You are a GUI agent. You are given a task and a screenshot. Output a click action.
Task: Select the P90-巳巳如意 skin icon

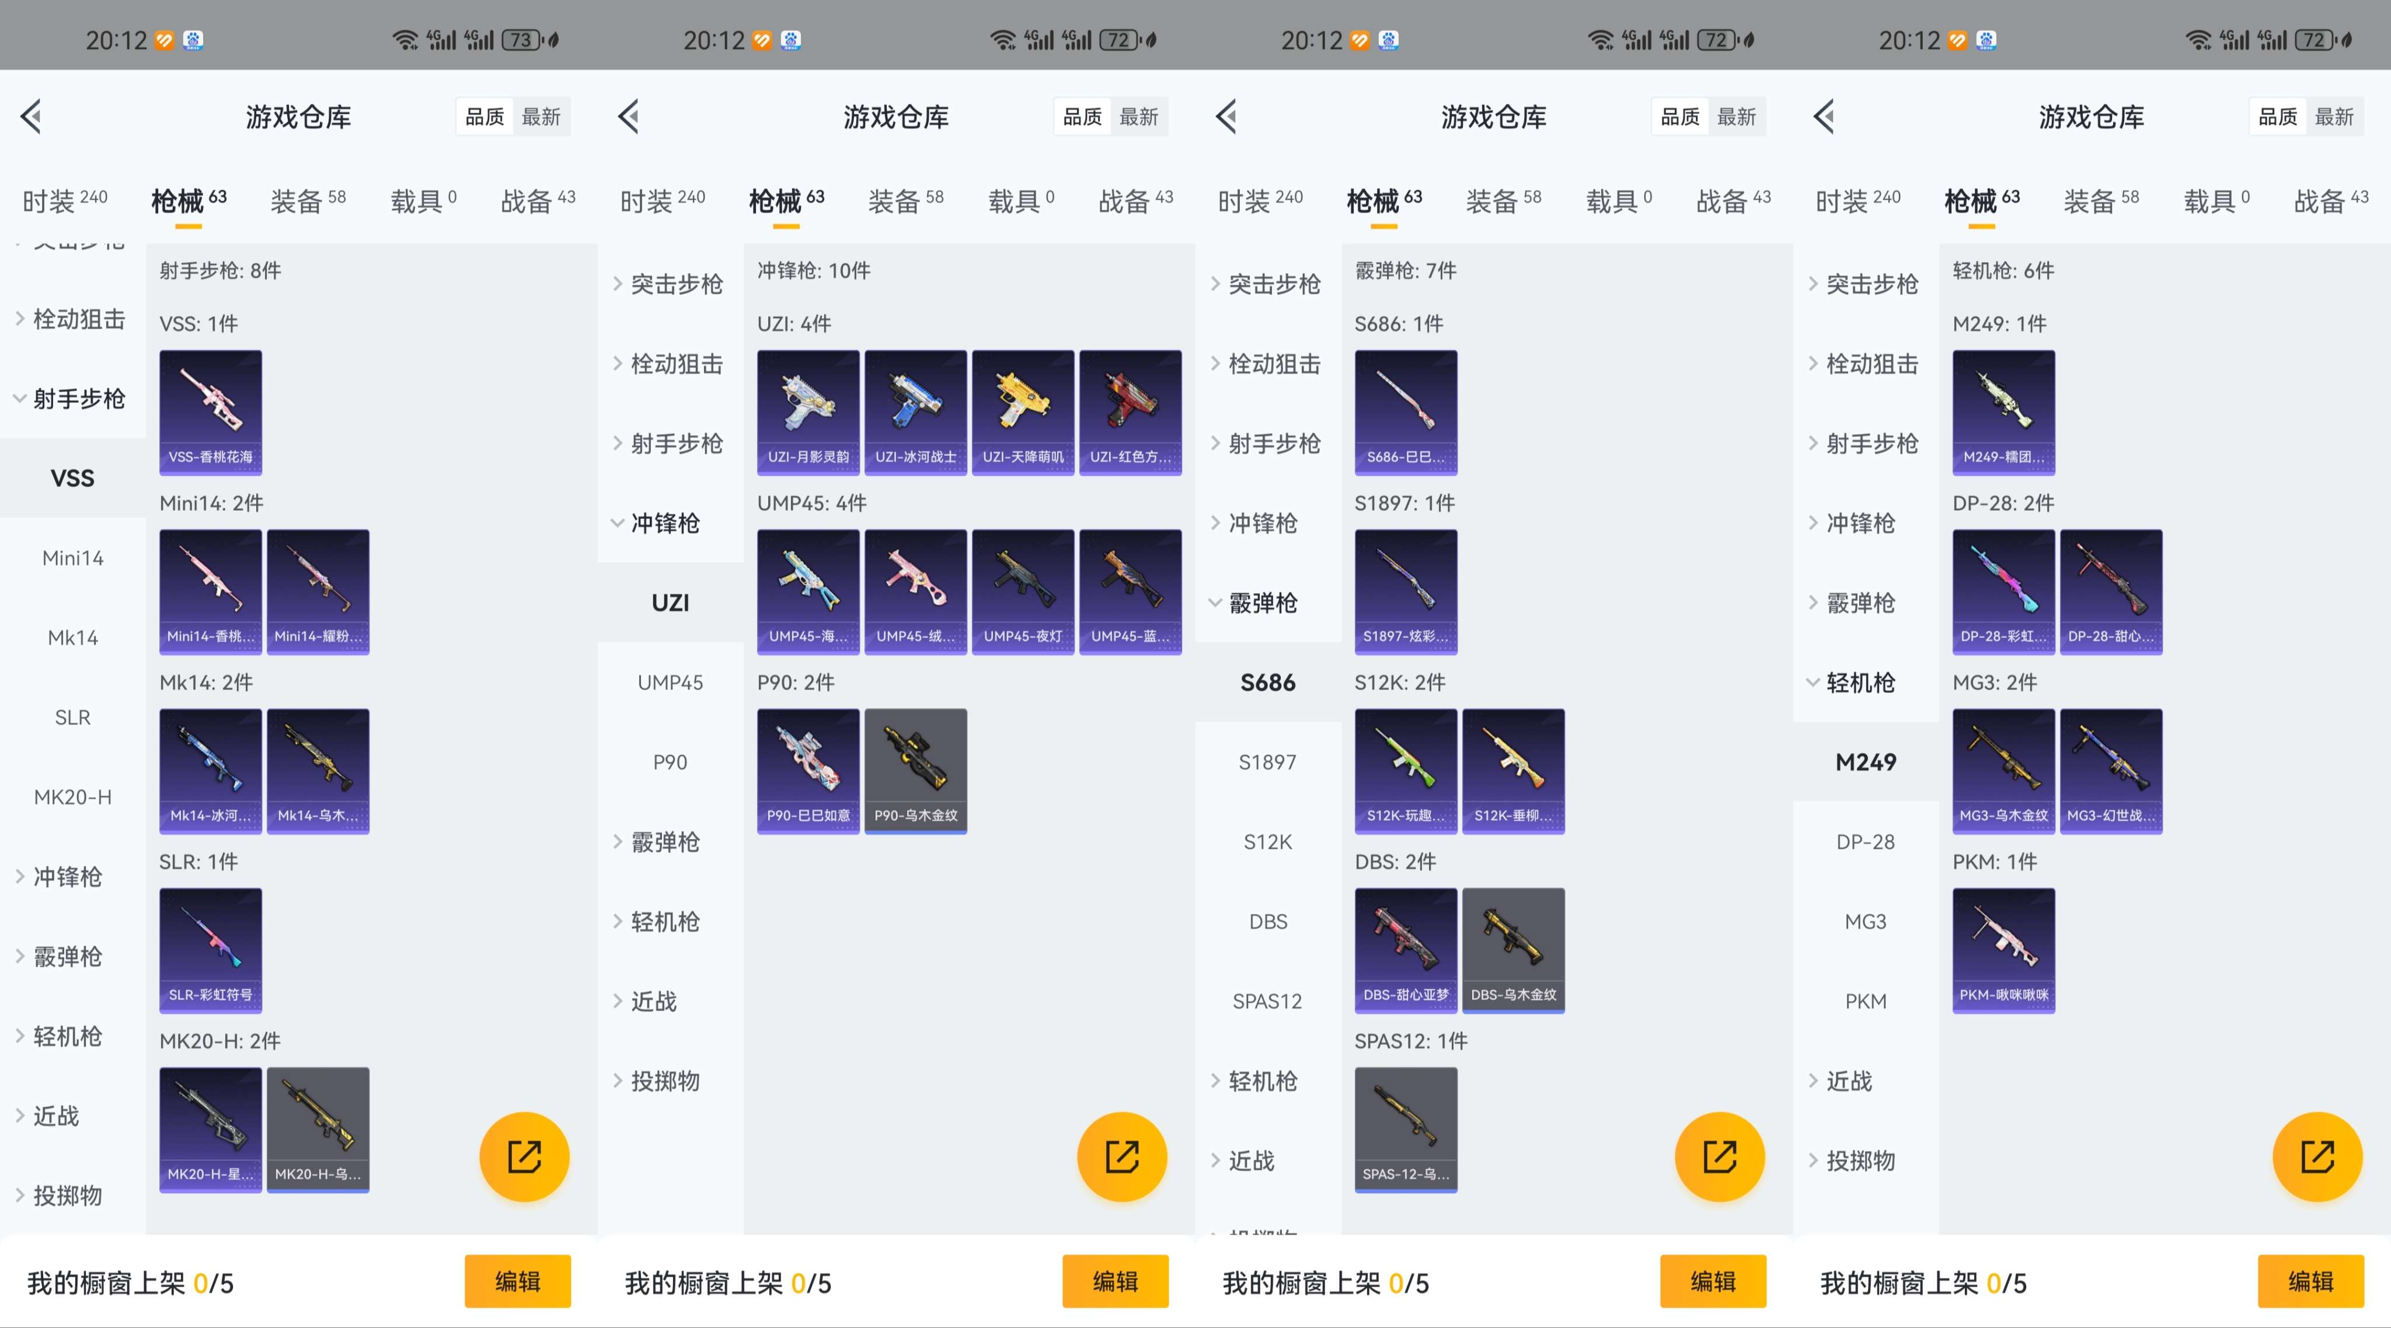808,771
